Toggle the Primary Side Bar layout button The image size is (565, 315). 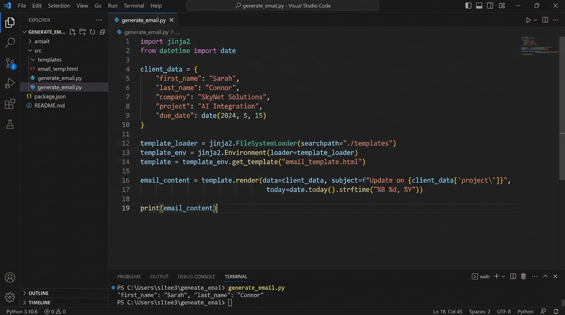[x=468, y=6]
